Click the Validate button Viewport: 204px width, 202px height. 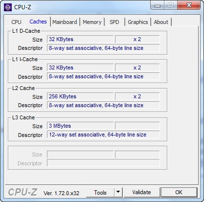[x=142, y=192]
